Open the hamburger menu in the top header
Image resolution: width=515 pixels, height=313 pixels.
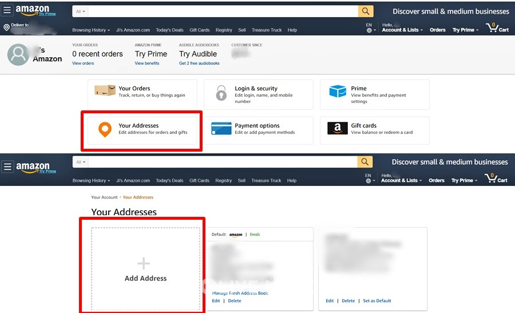point(7,10)
